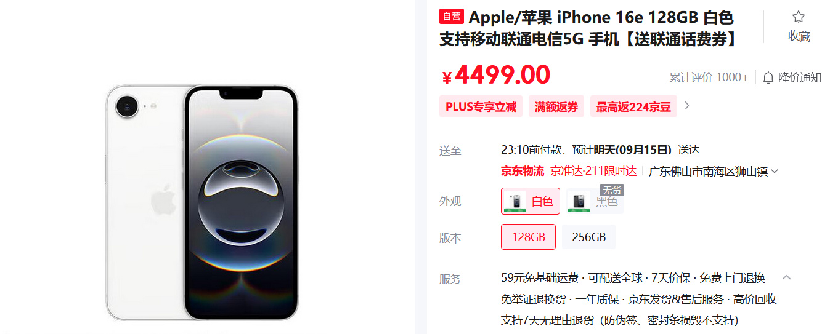Click the 降价通知 text link

click(x=800, y=78)
